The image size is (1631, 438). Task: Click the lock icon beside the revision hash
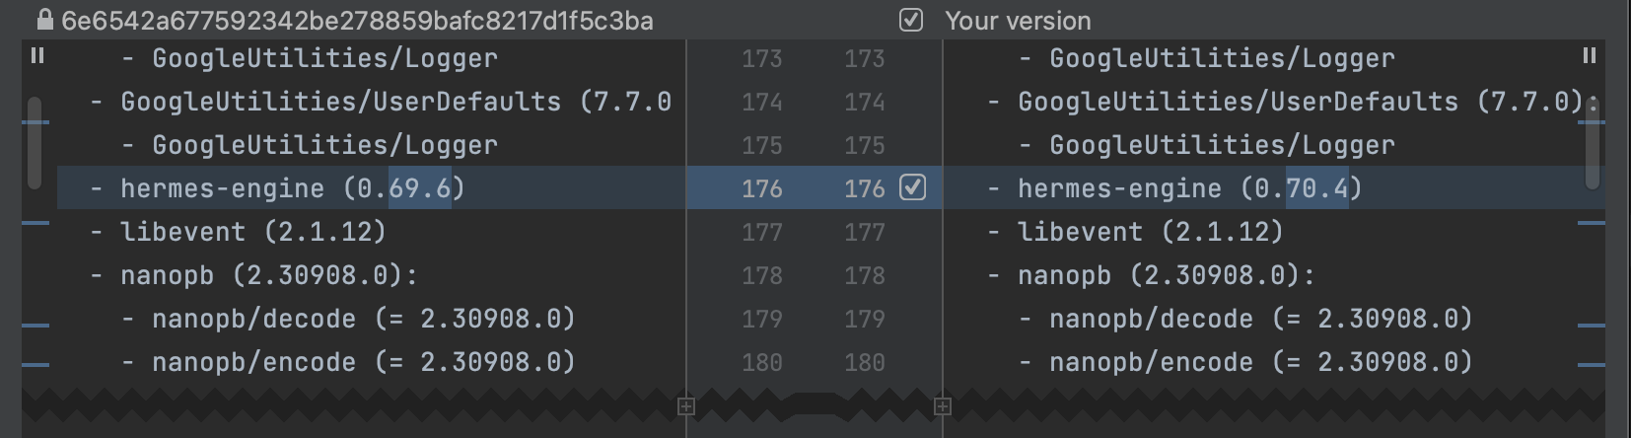[x=44, y=20]
